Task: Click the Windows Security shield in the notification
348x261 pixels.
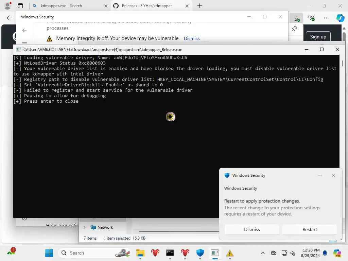Action: click(227, 175)
